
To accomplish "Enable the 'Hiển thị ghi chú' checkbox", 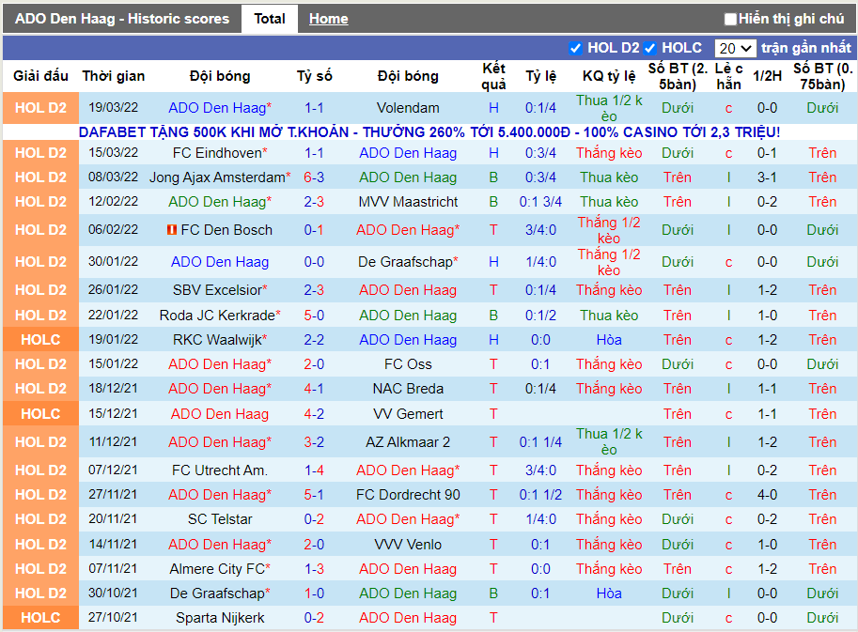I will click(x=730, y=19).
